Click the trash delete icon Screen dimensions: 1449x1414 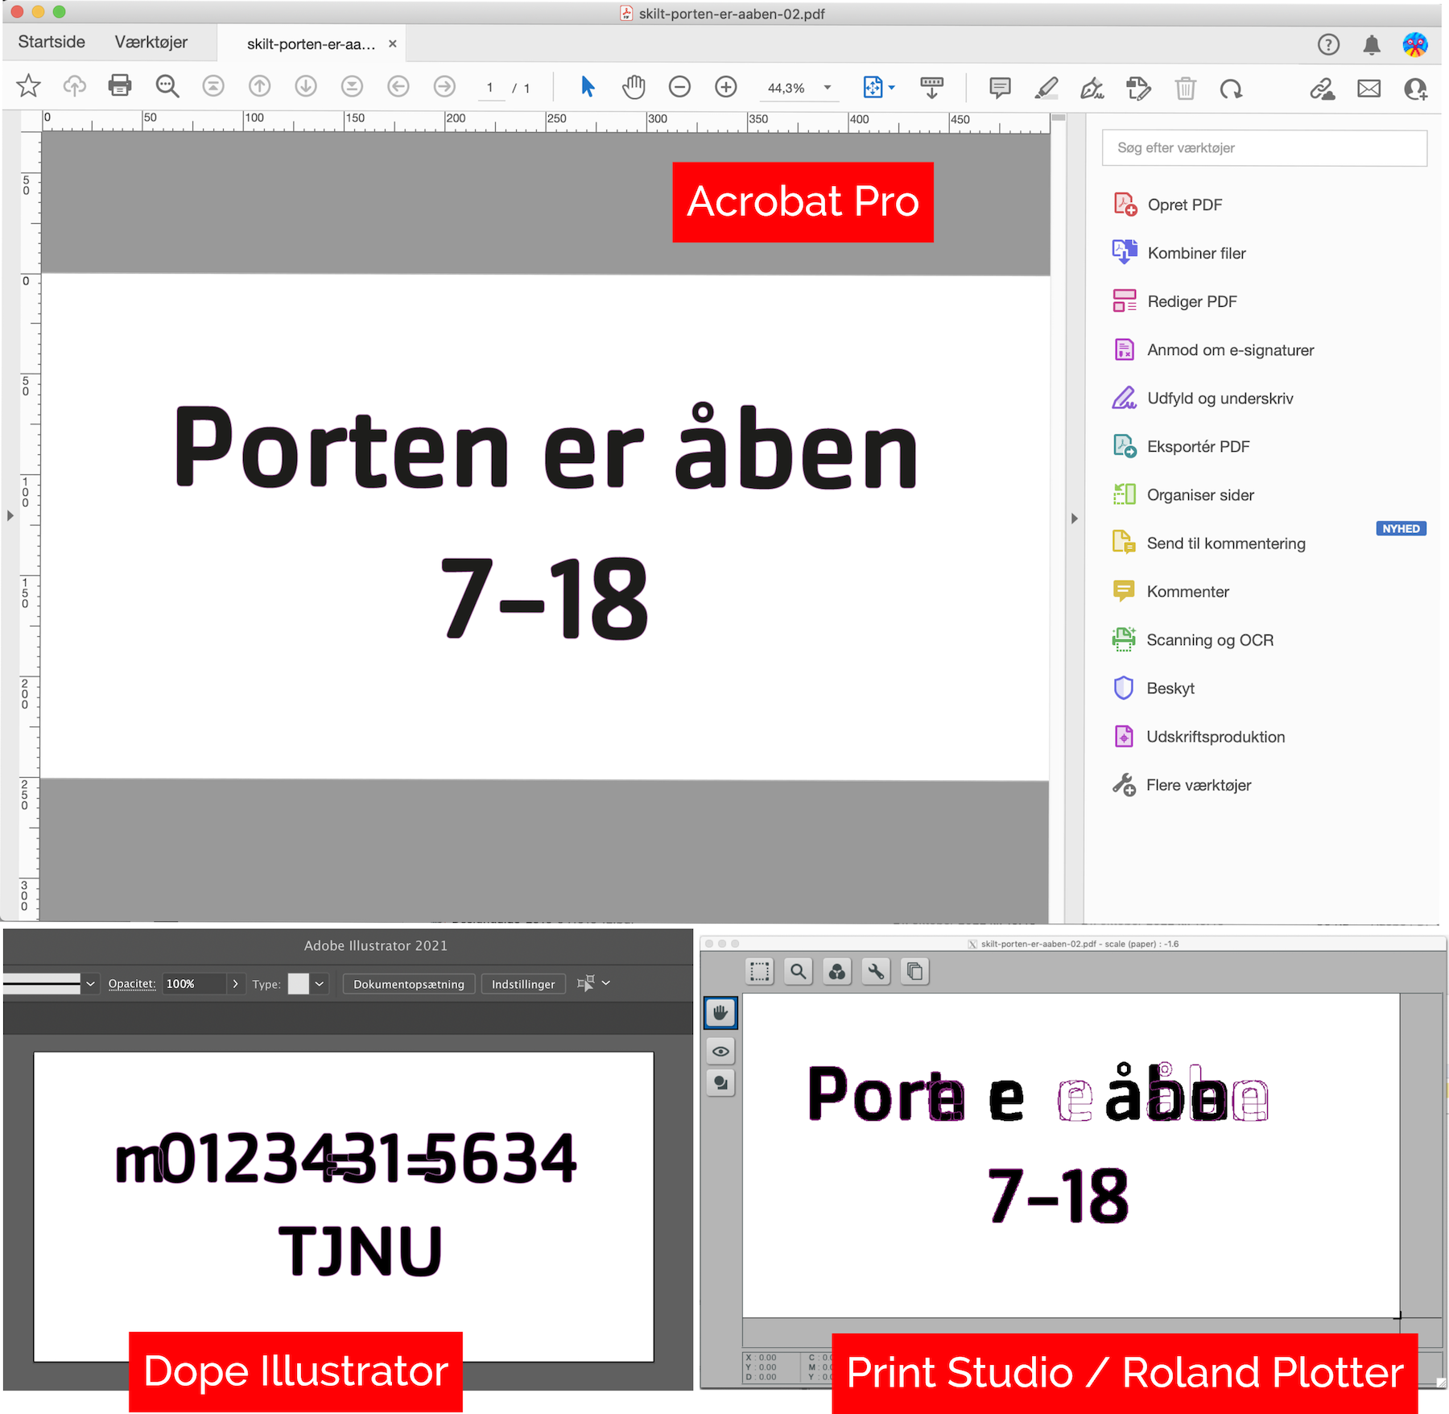pyautogui.click(x=1185, y=88)
